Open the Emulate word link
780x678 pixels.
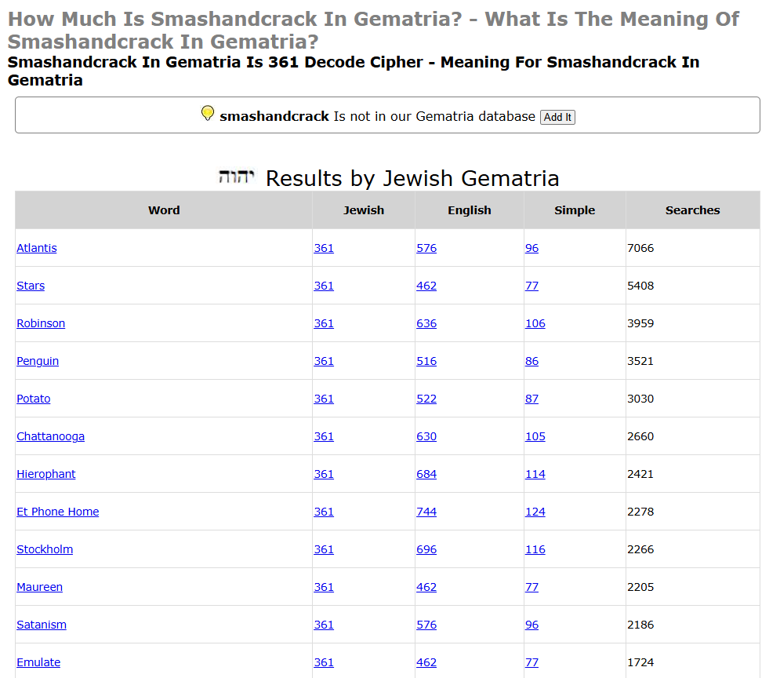click(38, 662)
